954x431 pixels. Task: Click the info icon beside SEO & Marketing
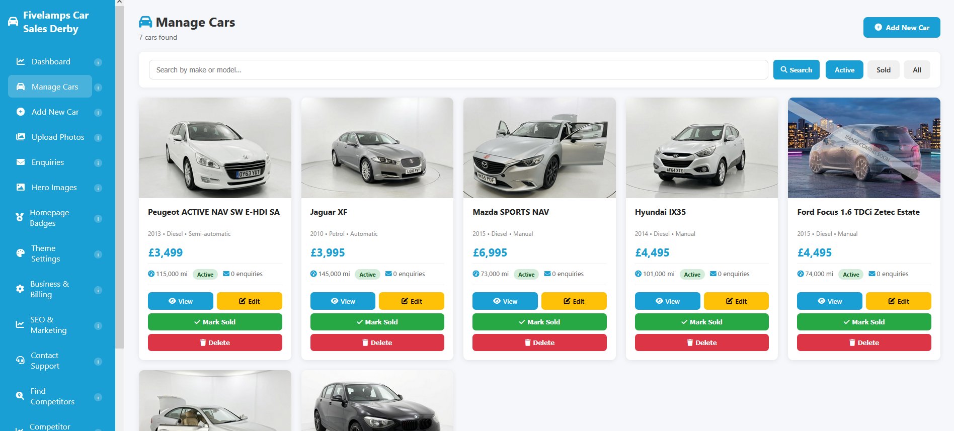tap(98, 326)
